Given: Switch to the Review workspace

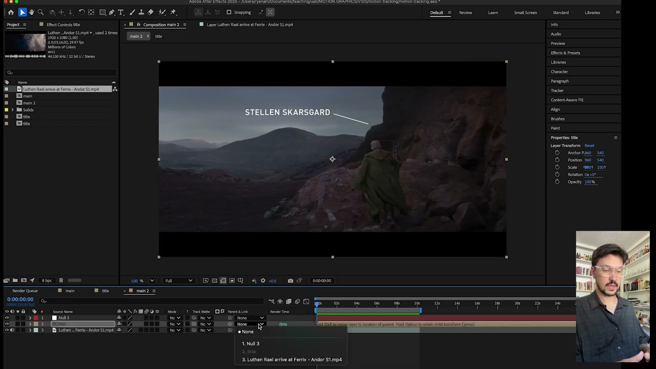Looking at the screenshot, I should [x=465, y=12].
